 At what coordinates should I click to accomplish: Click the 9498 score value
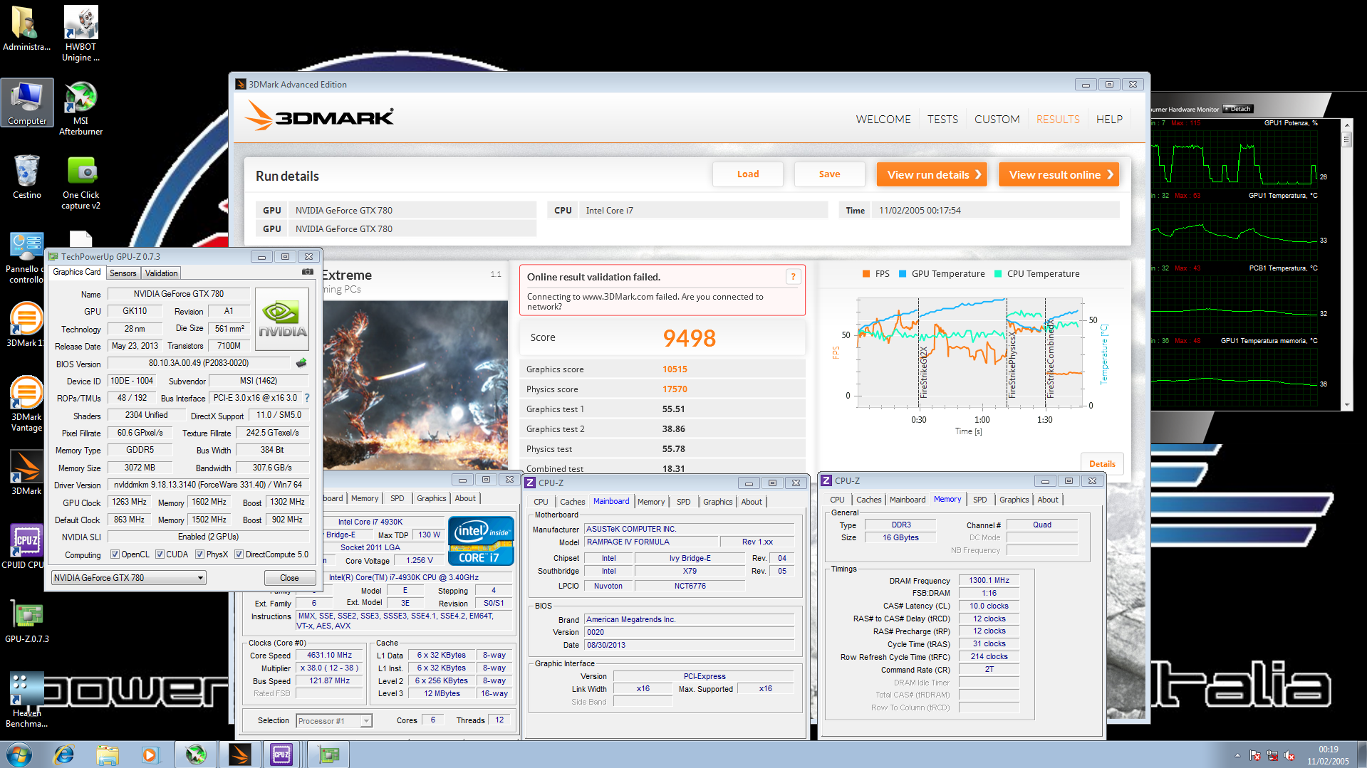[x=689, y=338]
